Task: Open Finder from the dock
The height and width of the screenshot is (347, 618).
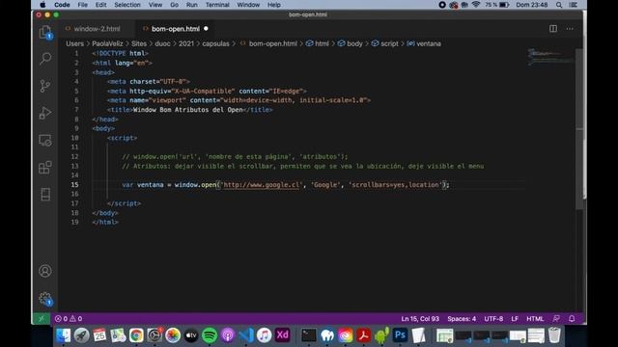Action: [x=63, y=335]
